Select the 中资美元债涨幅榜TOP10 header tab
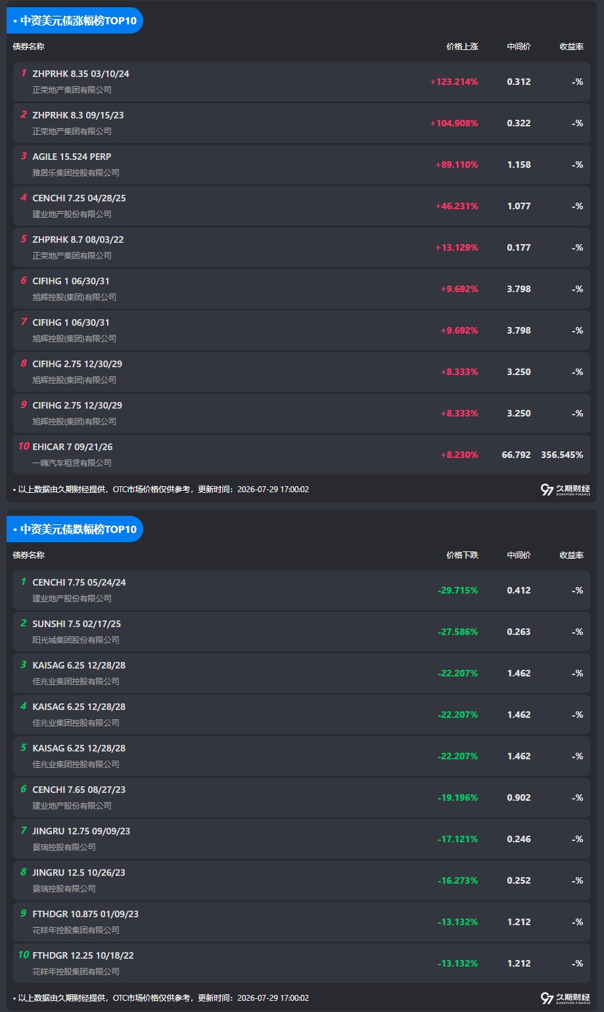Screen dimensions: 604x1012 [x=75, y=20]
